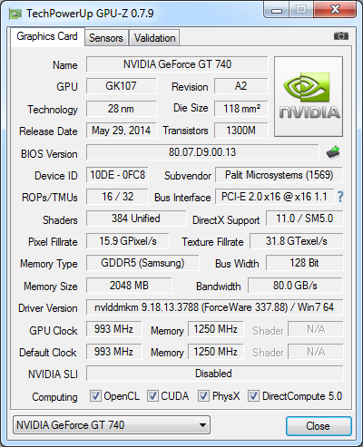363x447 pixels.
Task: Click the GPU Clock row Memory 1250 MHz field
Action: pos(216,329)
